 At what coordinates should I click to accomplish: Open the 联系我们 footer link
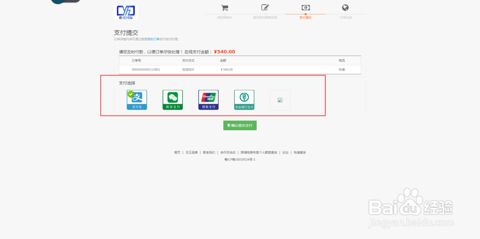coord(209,152)
